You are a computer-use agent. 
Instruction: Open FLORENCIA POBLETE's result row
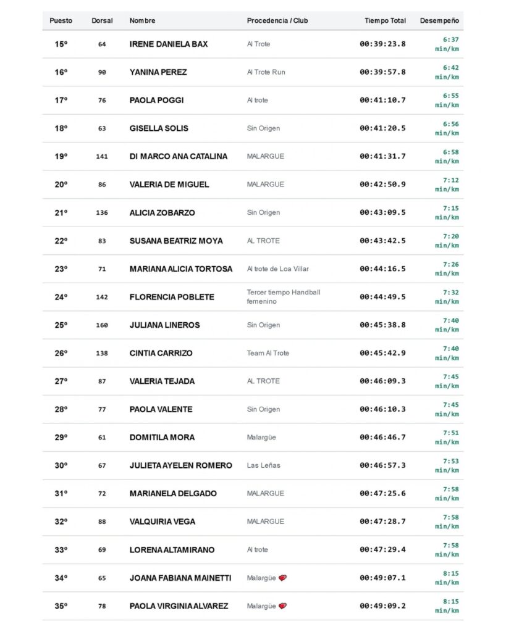[x=253, y=297]
